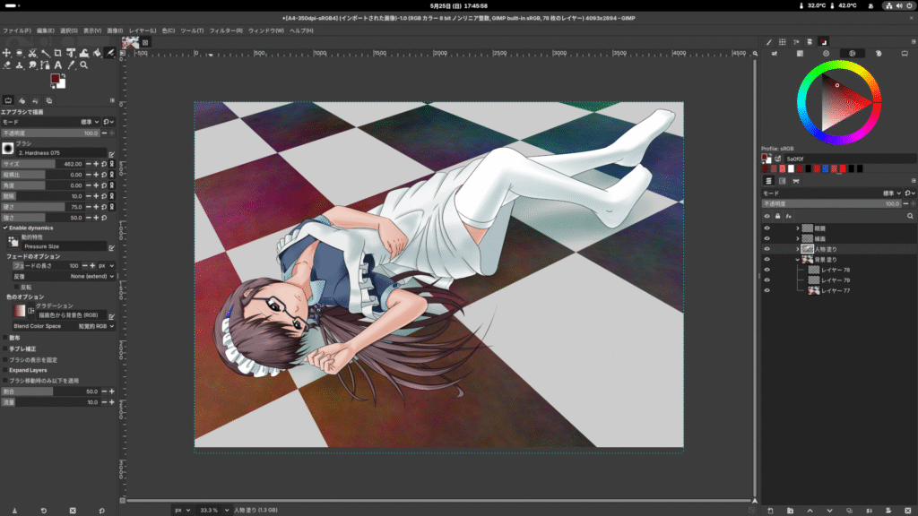Enable the 散布 option
918x516 pixels.
(x=5, y=338)
